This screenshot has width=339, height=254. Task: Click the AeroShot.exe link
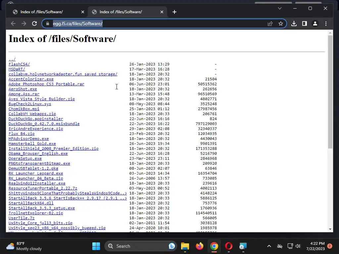[23, 89]
